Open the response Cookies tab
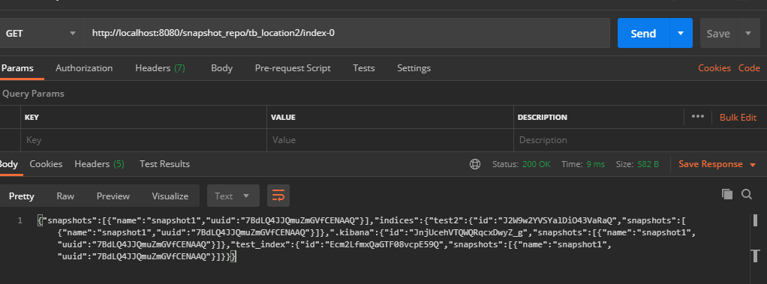 tap(46, 164)
